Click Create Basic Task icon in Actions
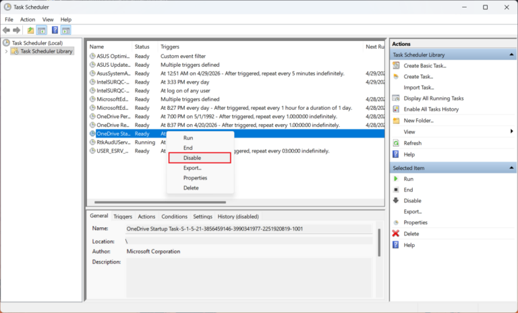 click(396, 65)
